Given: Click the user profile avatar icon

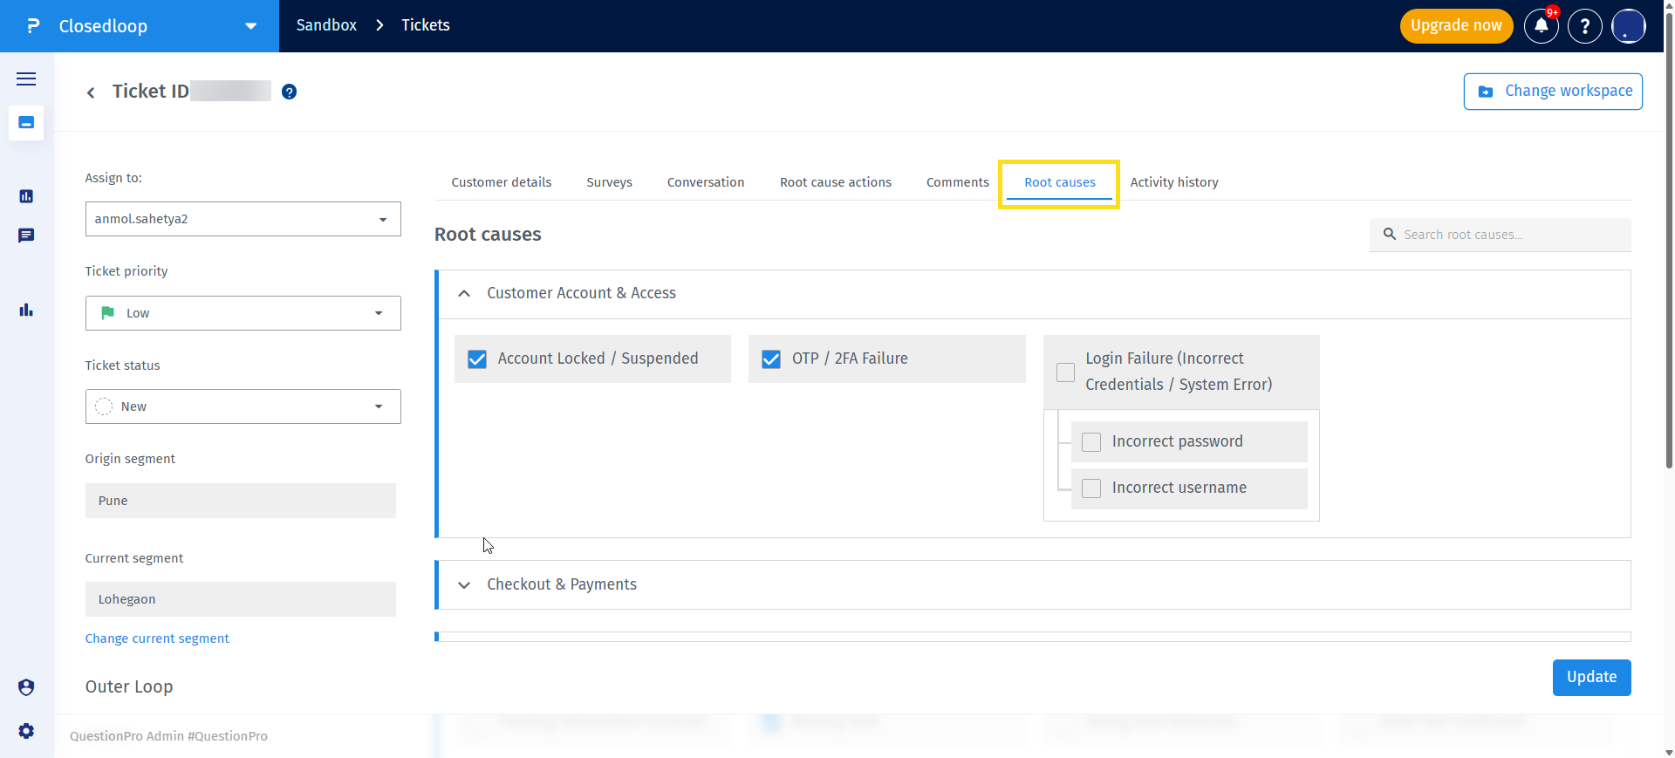Looking at the screenshot, I should point(1628,26).
